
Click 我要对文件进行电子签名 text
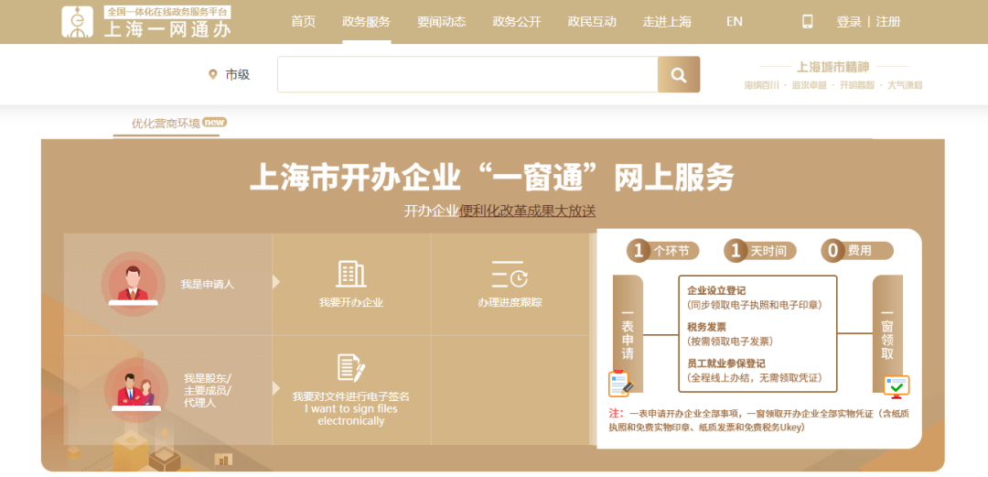[x=351, y=396]
